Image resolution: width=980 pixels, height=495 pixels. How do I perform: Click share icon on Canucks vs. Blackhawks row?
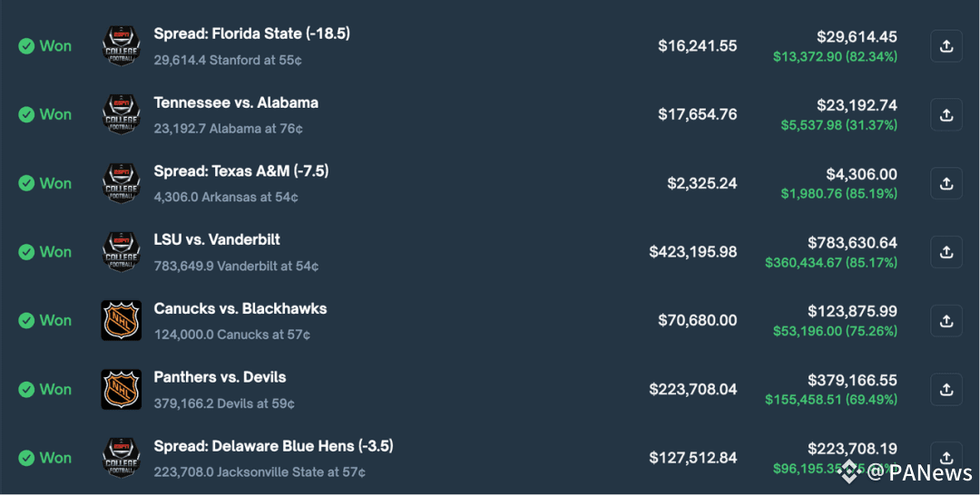[946, 321]
